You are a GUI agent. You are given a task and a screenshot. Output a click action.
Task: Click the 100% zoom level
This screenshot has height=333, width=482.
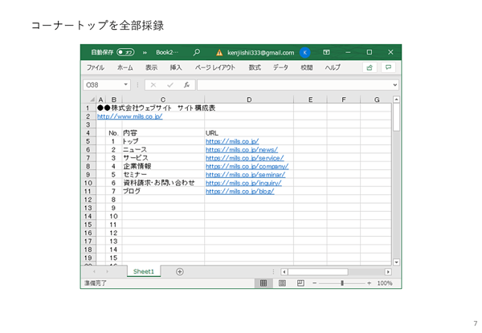tap(385, 283)
